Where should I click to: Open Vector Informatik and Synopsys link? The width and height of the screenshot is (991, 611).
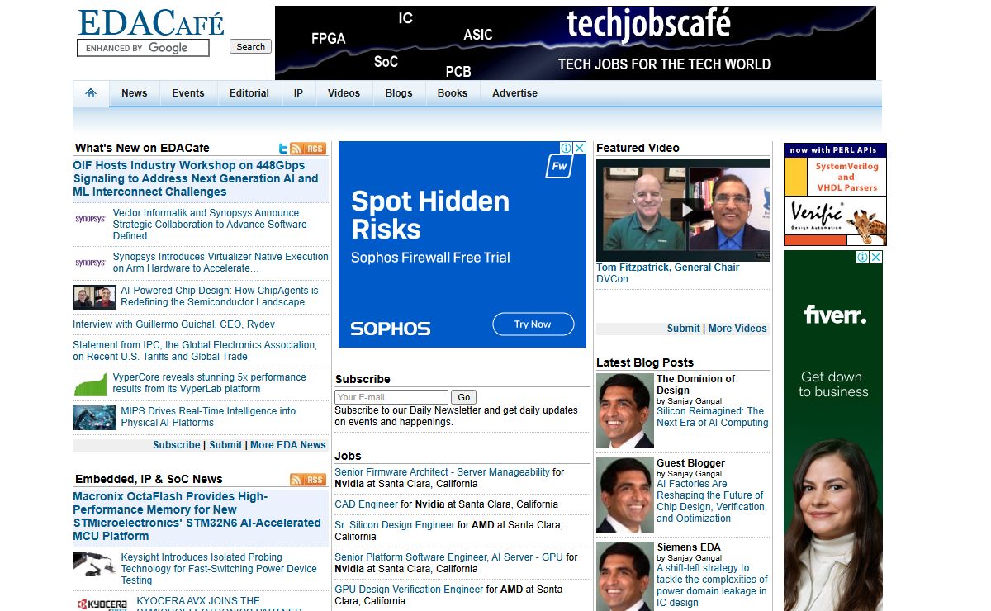(x=211, y=225)
